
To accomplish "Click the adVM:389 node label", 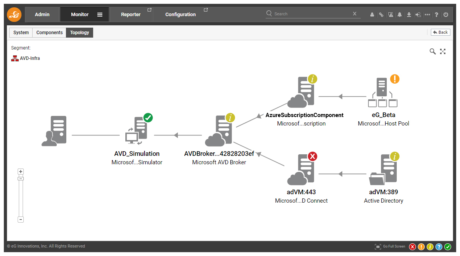I will pyautogui.click(x=383, y=192).
